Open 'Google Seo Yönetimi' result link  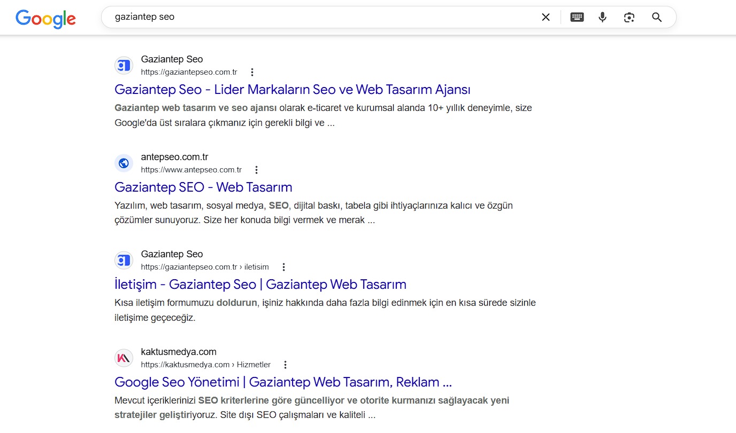click(x=283, y=382)
